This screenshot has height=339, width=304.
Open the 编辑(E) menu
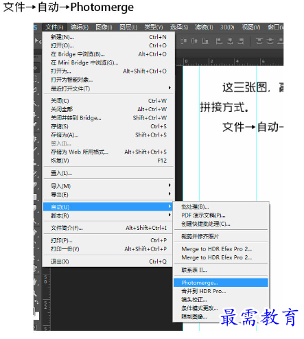pos(80,27)
